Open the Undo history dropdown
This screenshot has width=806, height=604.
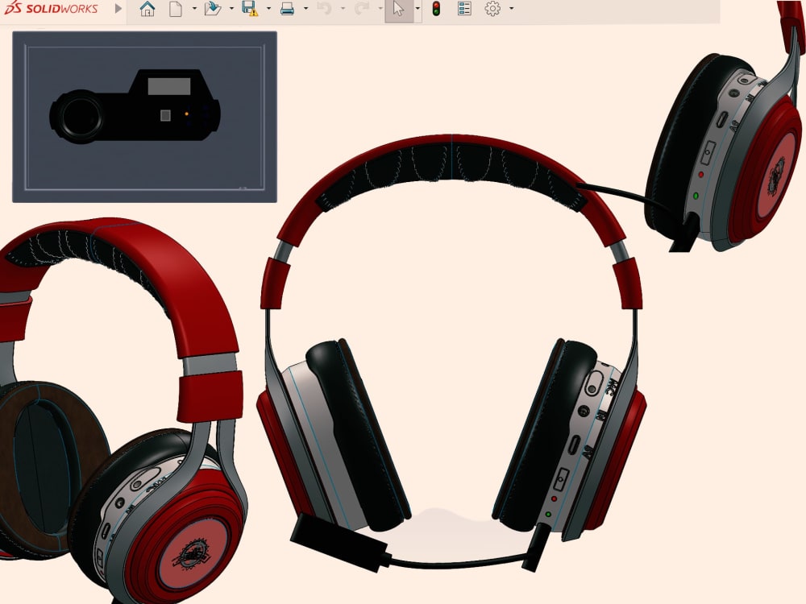[343, 9]
